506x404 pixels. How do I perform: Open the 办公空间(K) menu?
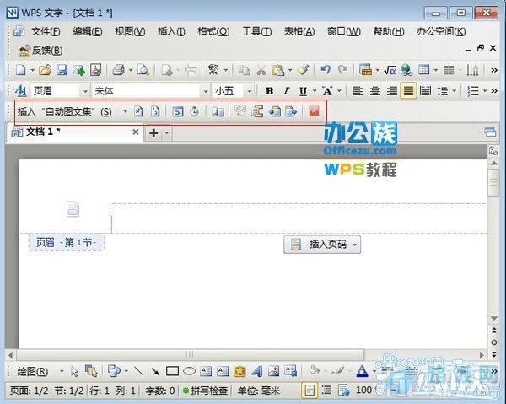click(441, 31)
